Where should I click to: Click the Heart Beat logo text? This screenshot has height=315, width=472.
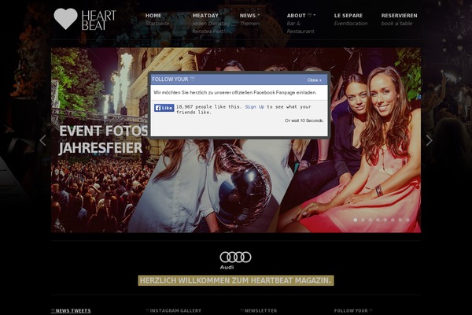(98, 20)
